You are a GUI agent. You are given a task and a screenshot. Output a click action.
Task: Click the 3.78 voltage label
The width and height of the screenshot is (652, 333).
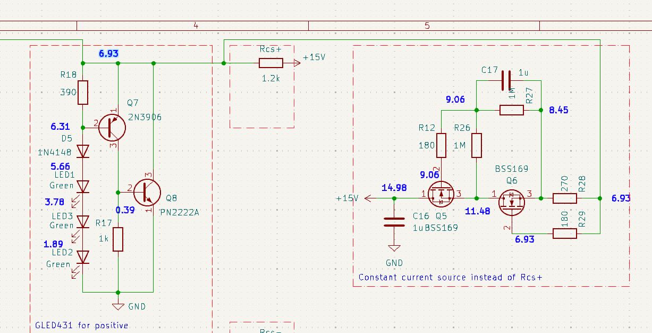[55, 202]
